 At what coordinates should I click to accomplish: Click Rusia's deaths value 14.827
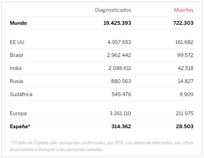pyautogui.click(x=185, y=81)
